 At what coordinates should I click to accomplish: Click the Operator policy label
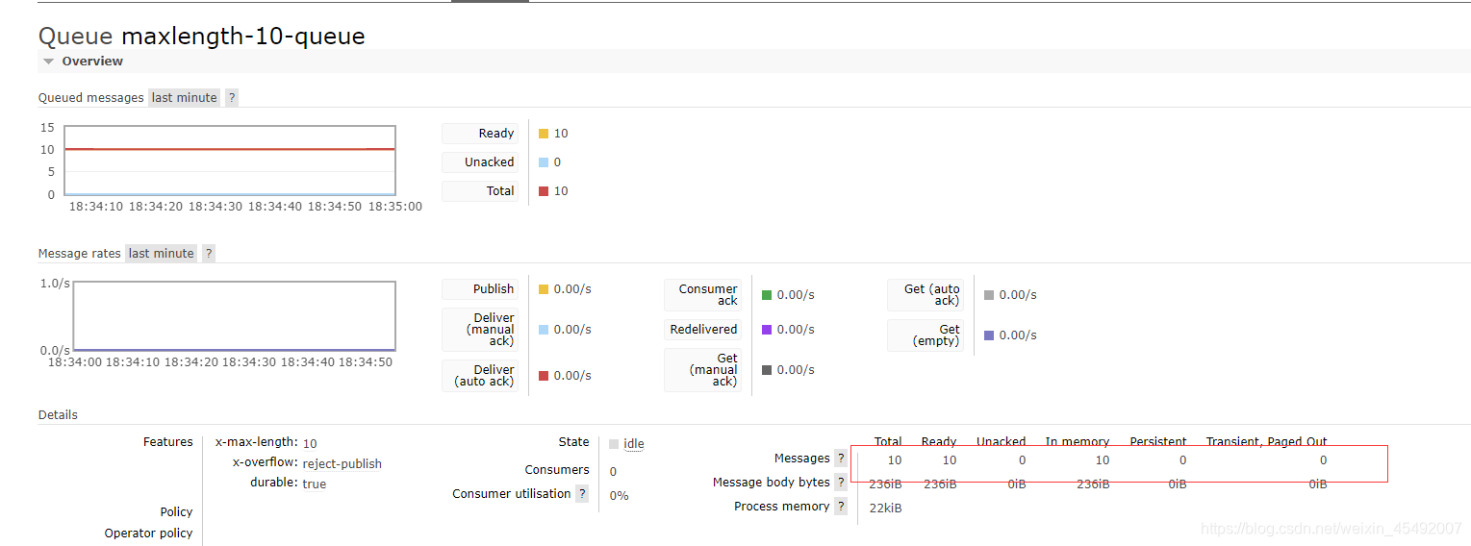pos(149,534)
